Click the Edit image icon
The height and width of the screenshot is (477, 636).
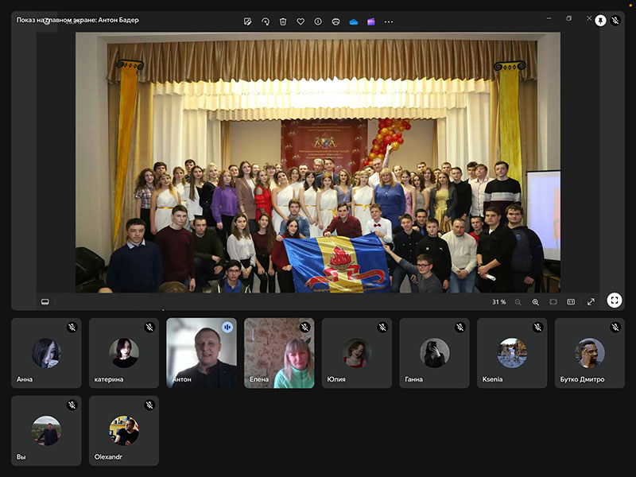[x=248, y=21]
